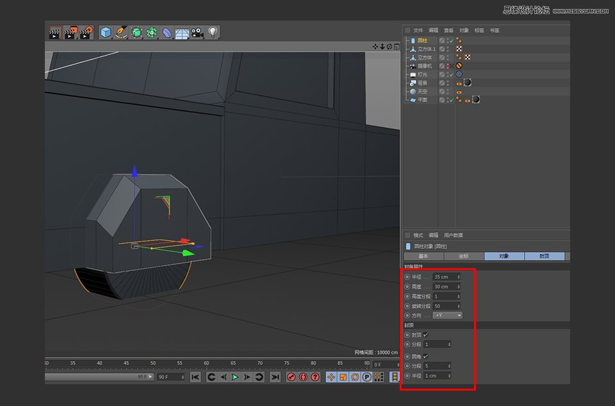Click the stepper arrows next to 高度 30cm
Viewport: 615px width, 406px height.
[x=459, y=287]
